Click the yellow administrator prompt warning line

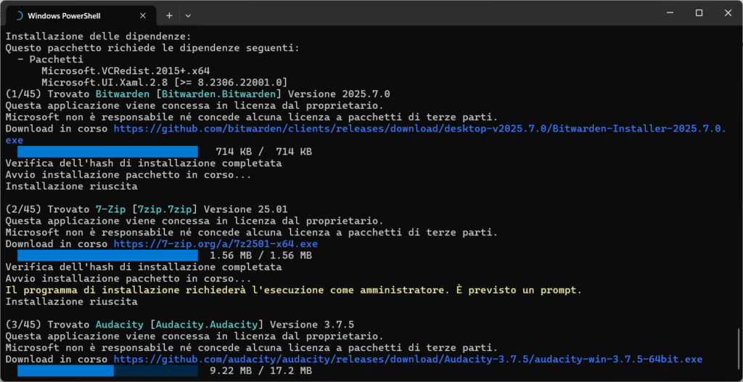click(x=293, y=290)
